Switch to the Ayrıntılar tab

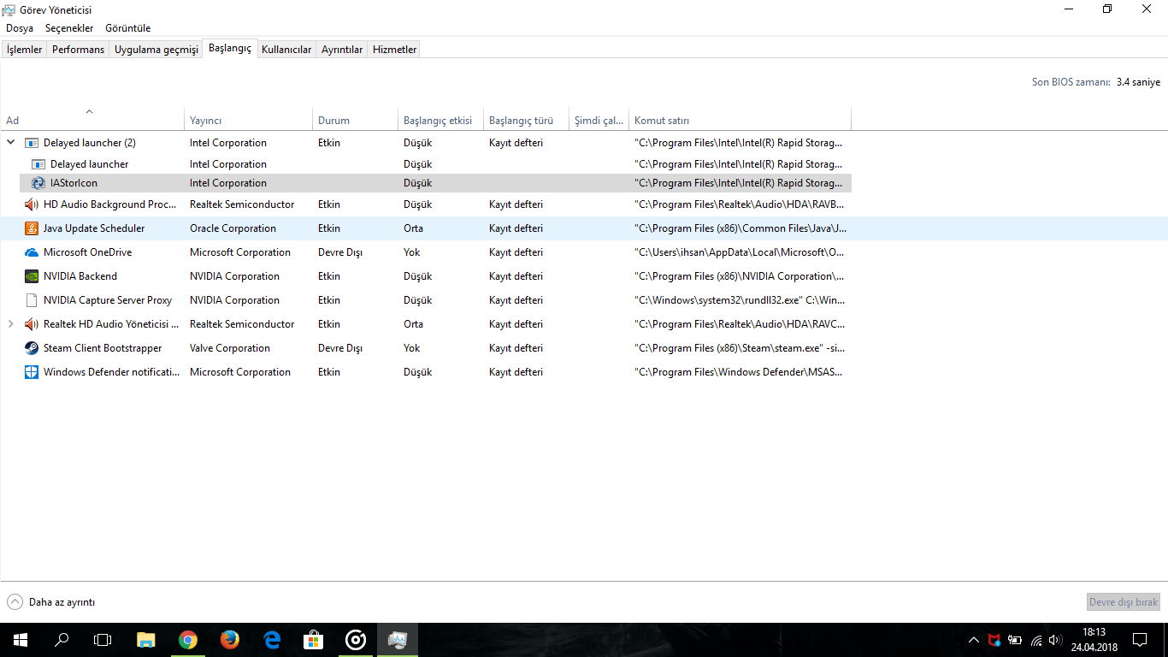[x=342, y=50]
